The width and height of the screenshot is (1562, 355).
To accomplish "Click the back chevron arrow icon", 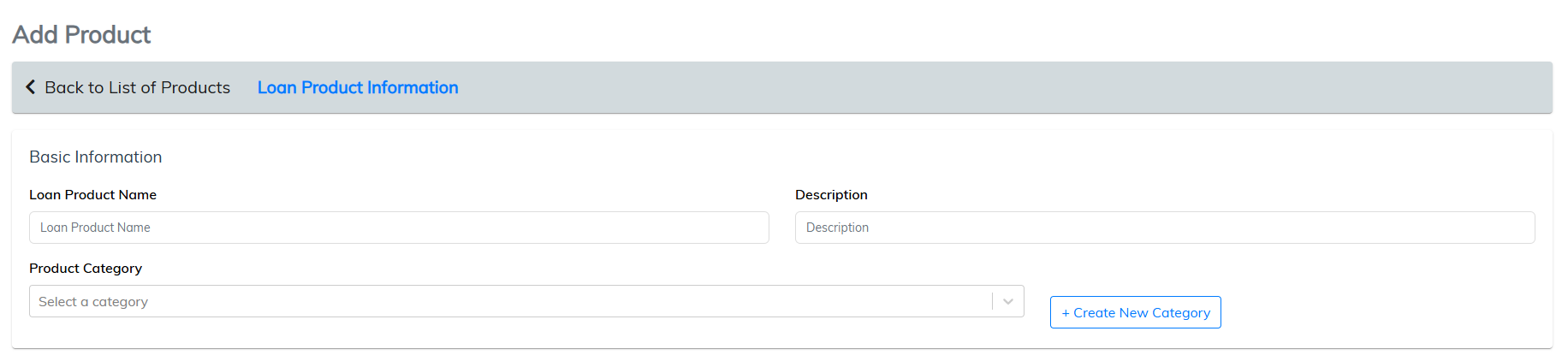I will [31, 87].
